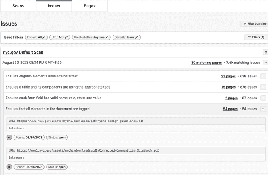Collapse the all elements tagged issue row
The image size is (268, 175).
click(263, 109)
